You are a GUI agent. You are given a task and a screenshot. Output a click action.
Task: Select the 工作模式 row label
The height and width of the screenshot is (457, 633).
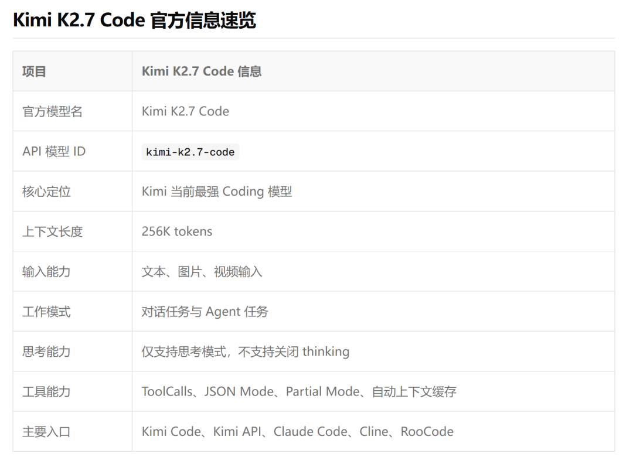pyautogui.click(x=46, y=312)
